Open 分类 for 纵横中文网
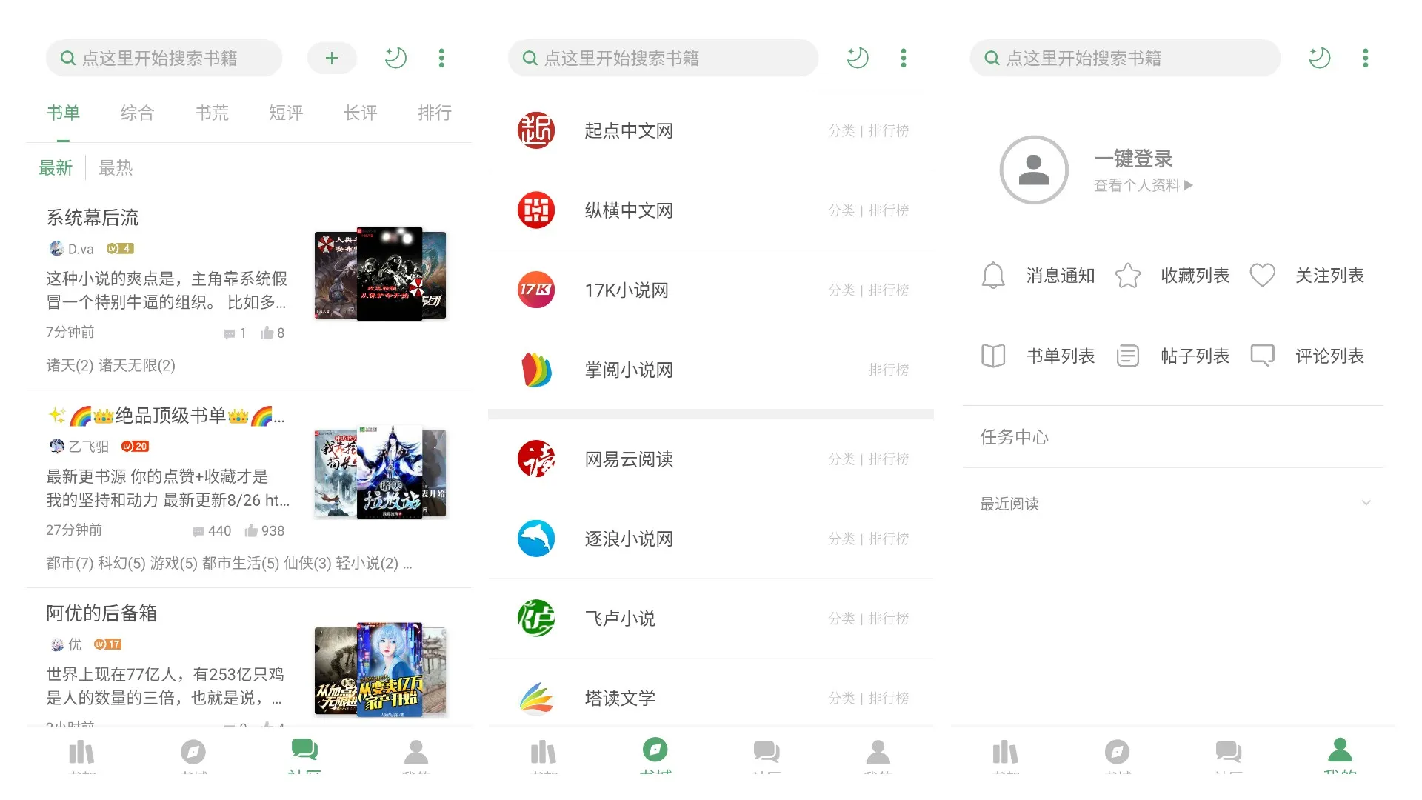Screen dimensions: 1422x800 (x=841, y=210)
